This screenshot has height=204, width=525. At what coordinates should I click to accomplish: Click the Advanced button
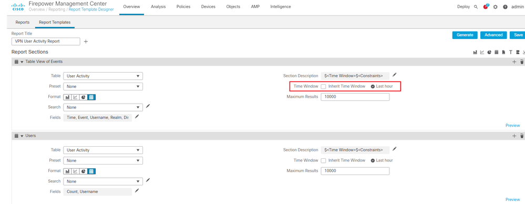[x=493, y=35]
